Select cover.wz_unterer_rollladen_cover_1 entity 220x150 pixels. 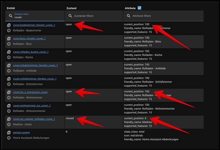click(34, 119)
